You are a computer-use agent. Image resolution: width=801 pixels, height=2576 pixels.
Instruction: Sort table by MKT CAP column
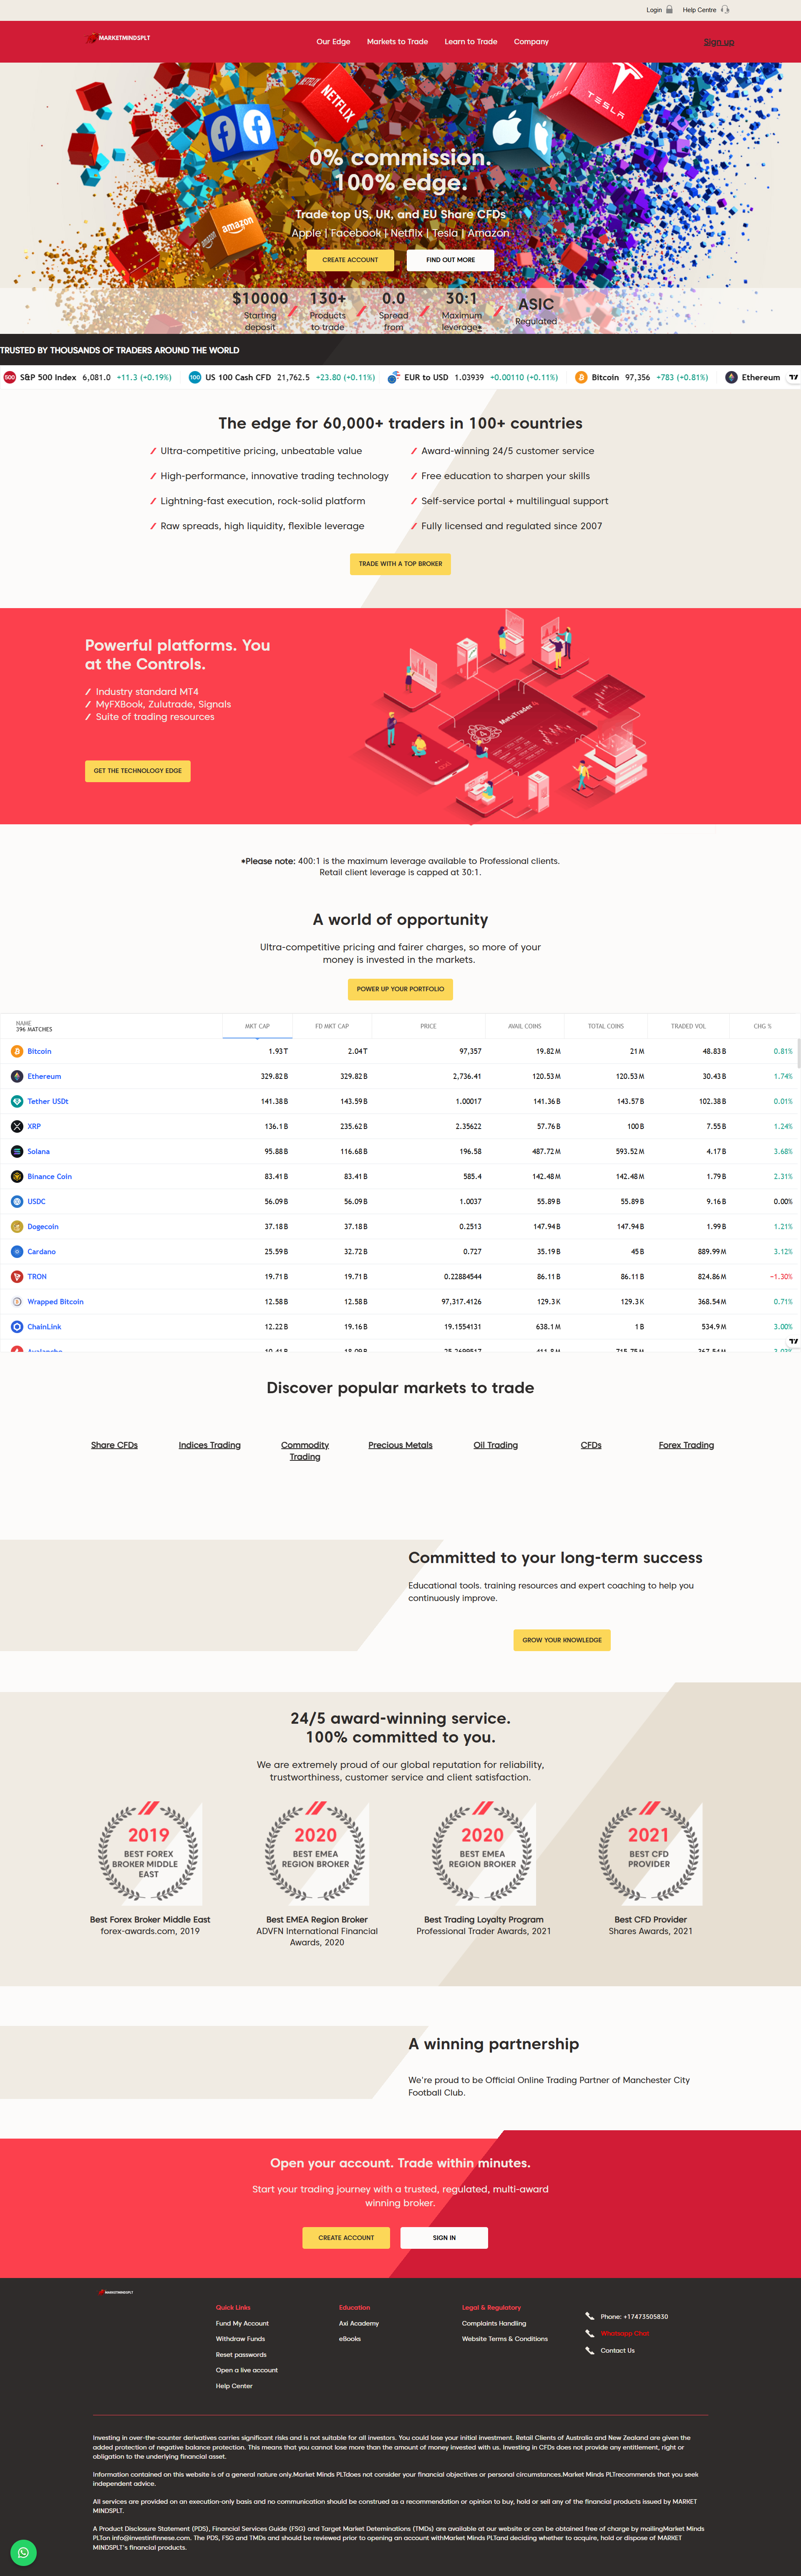point(257,1026)
